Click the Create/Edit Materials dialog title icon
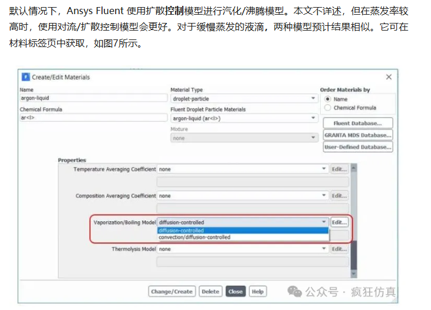The height and width of the screenshot is (310, 431). tap(25, 77)
